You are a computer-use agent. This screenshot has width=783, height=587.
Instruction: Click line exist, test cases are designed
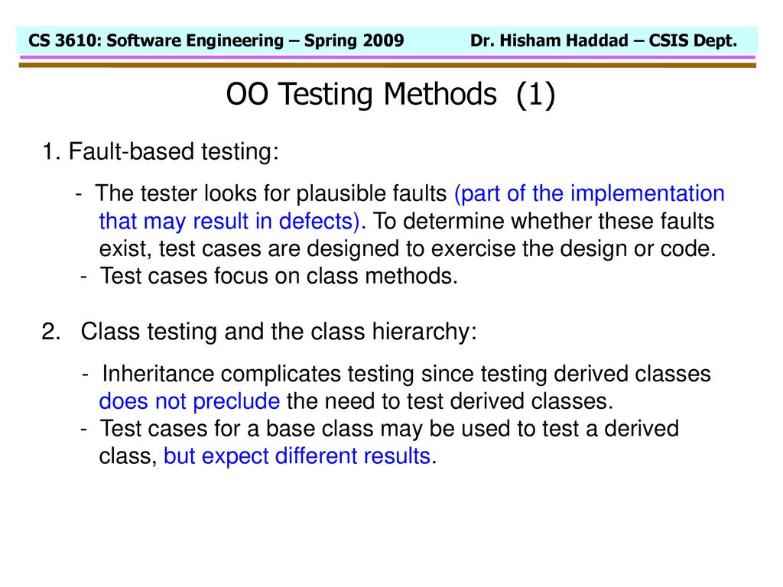point(408,248)
